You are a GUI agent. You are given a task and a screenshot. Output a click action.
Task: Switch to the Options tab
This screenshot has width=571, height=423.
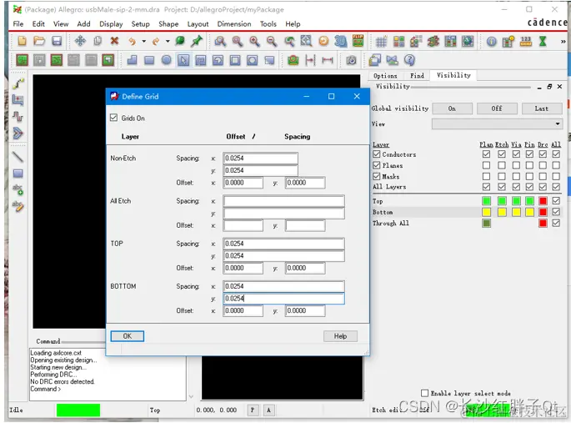point(385,76)
